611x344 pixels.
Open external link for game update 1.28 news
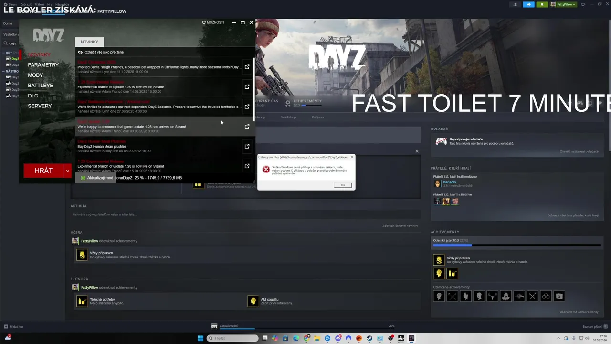pyautogui.click(x=247, y=127)
